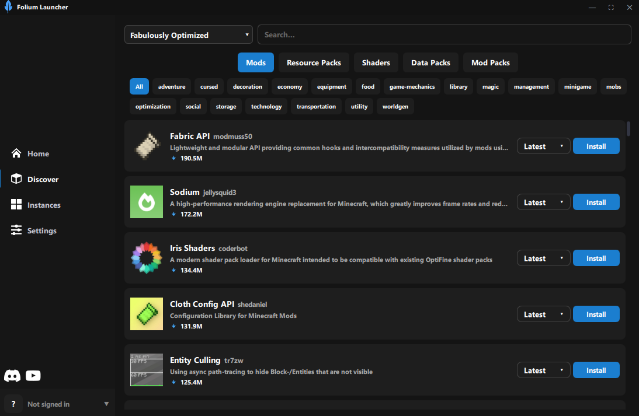Click the mod list vertical scrollbar
This screenshot has width=639, height=416.
[628, 128]
